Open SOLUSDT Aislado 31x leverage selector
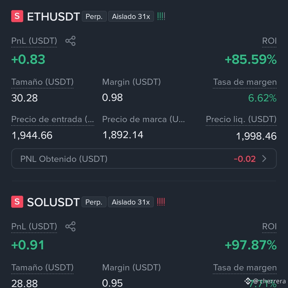 (131, 202)
